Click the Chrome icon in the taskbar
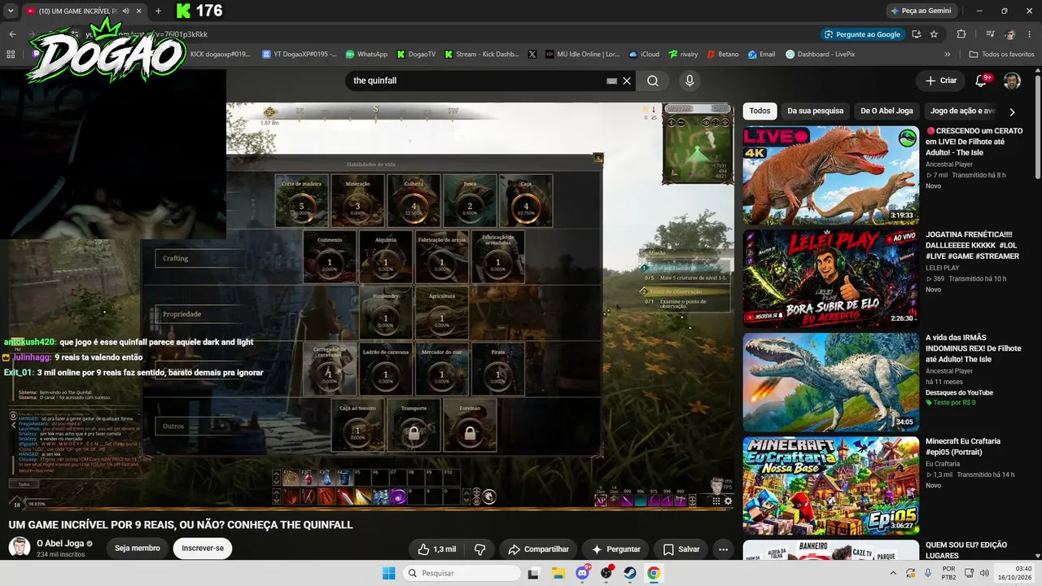1042x586 pixels. [x=654, y=573]
